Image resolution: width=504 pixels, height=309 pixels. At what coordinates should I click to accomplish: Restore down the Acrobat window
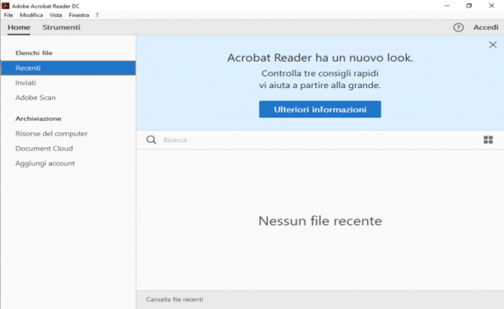[469, 6]
